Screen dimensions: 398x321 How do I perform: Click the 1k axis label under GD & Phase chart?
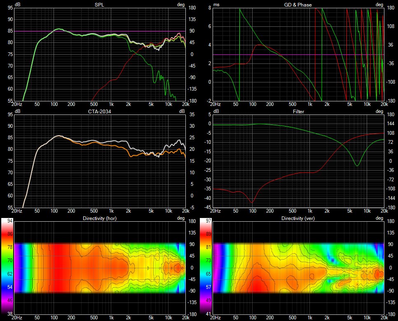[310, 104]
